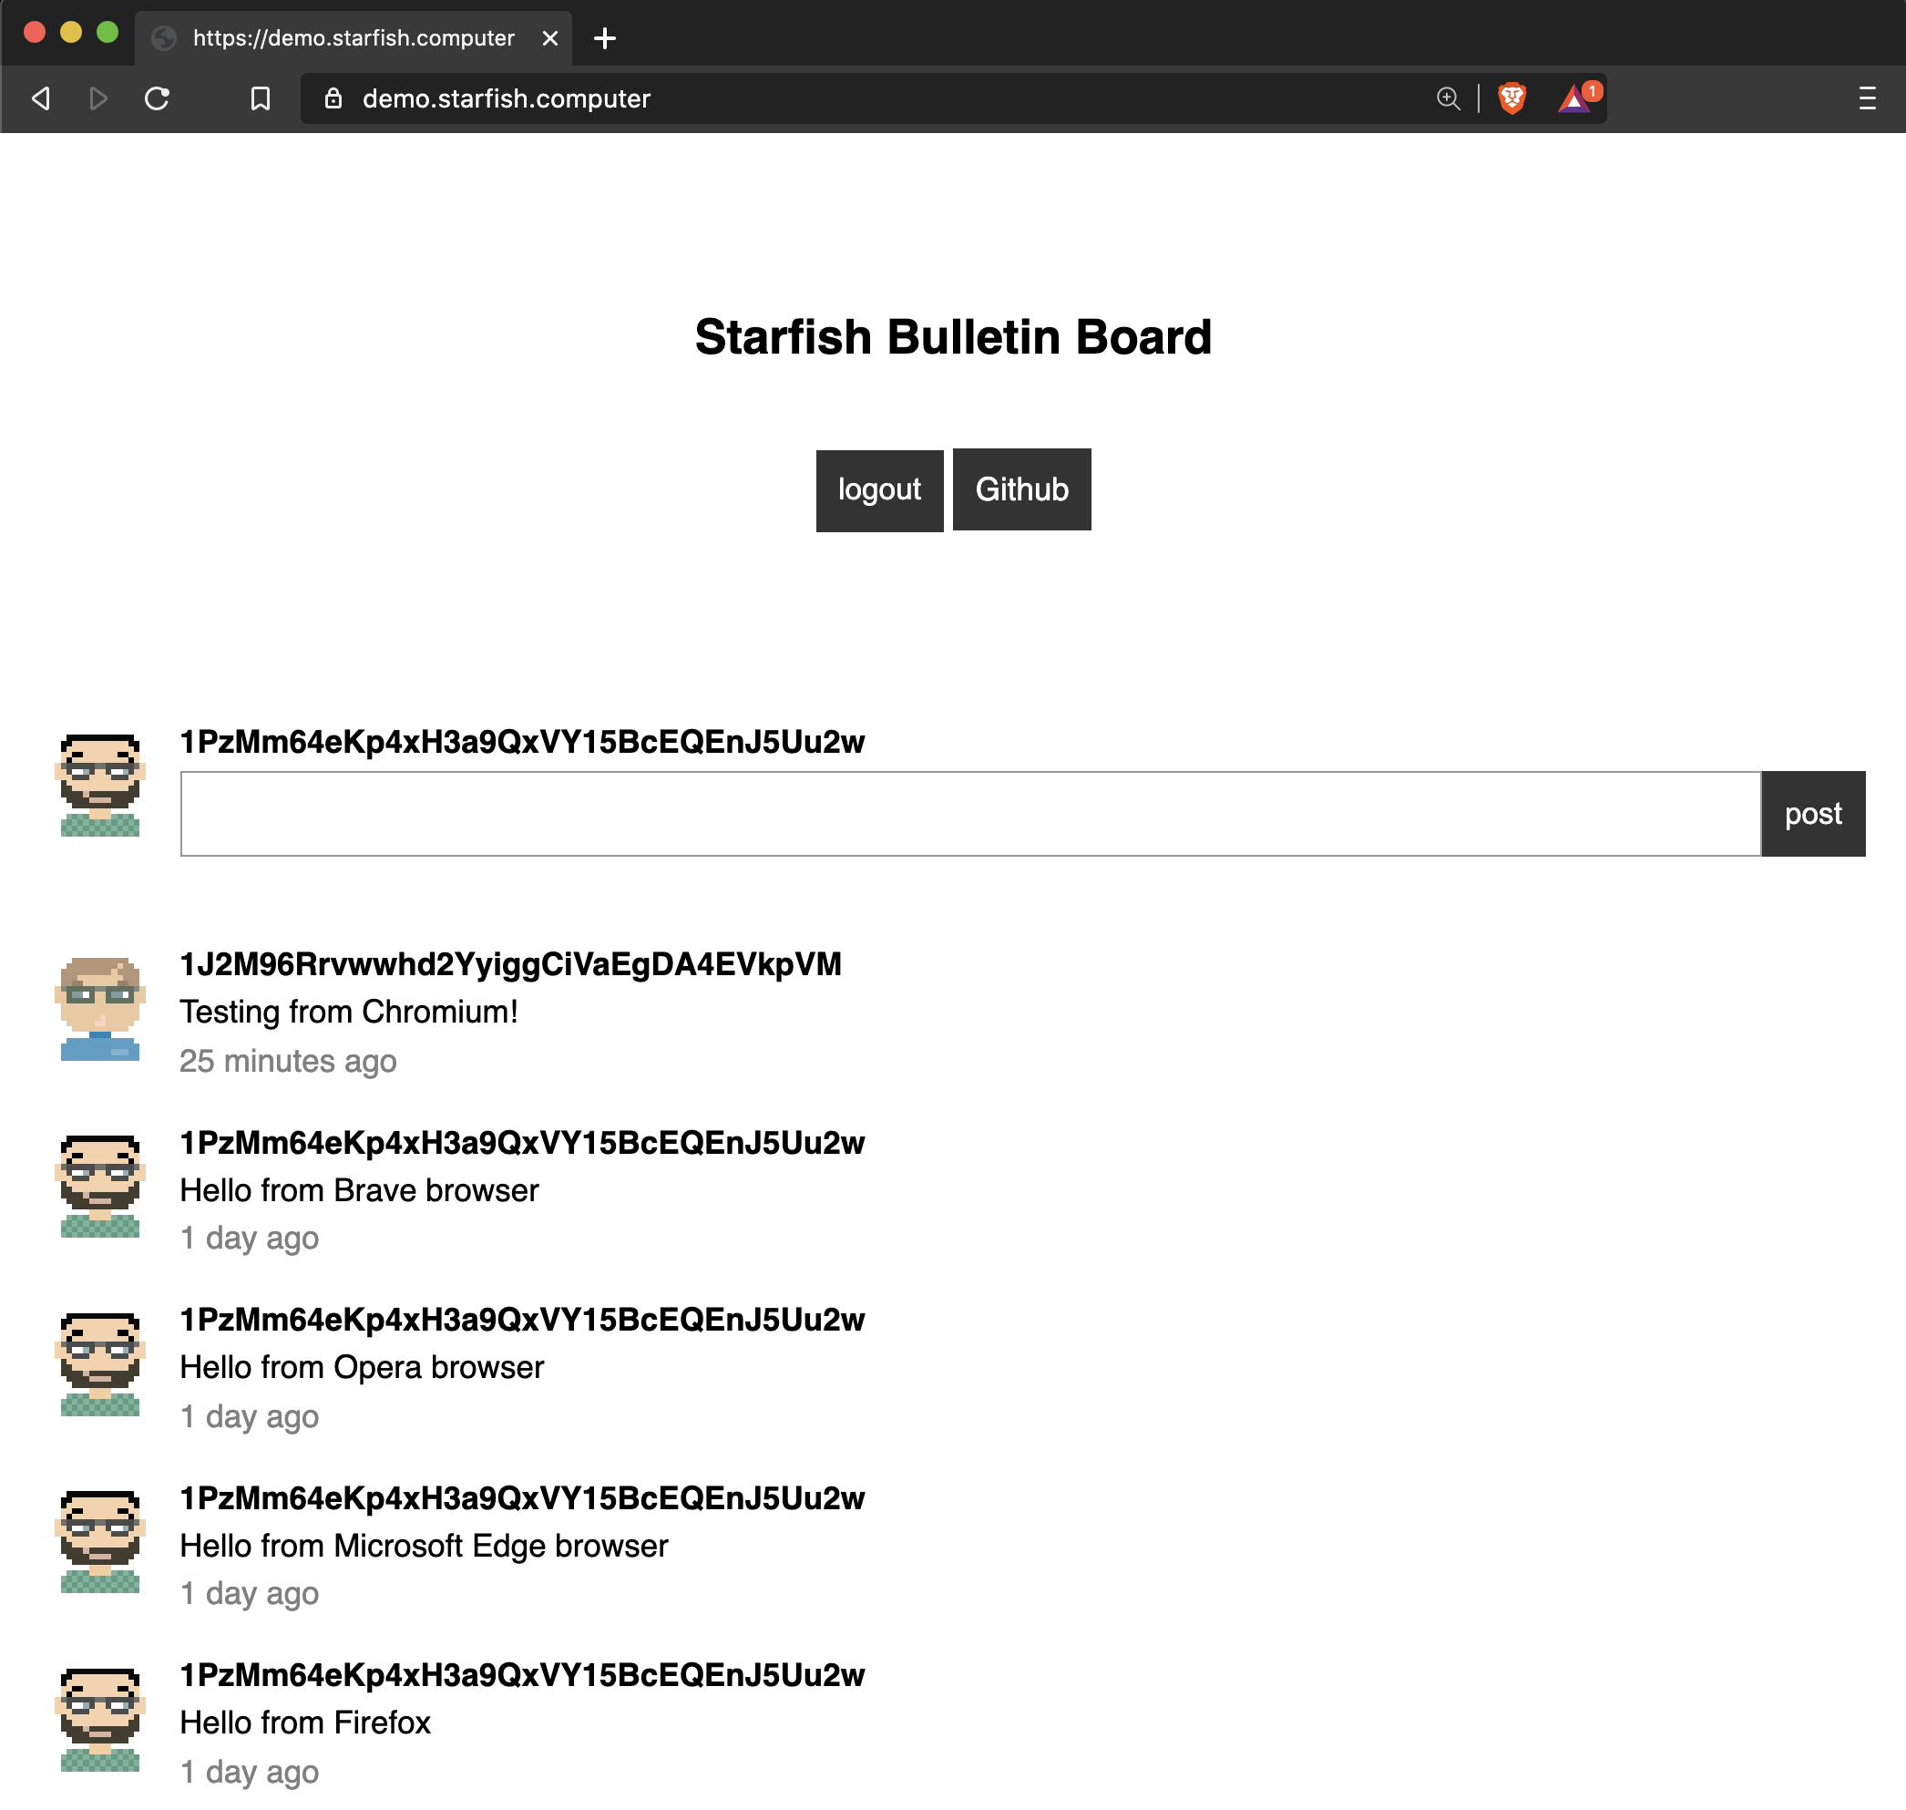Open a new tab with plus button
Screen dimensions: 1906x1810
pyautogui.click(x=605, y=38)
